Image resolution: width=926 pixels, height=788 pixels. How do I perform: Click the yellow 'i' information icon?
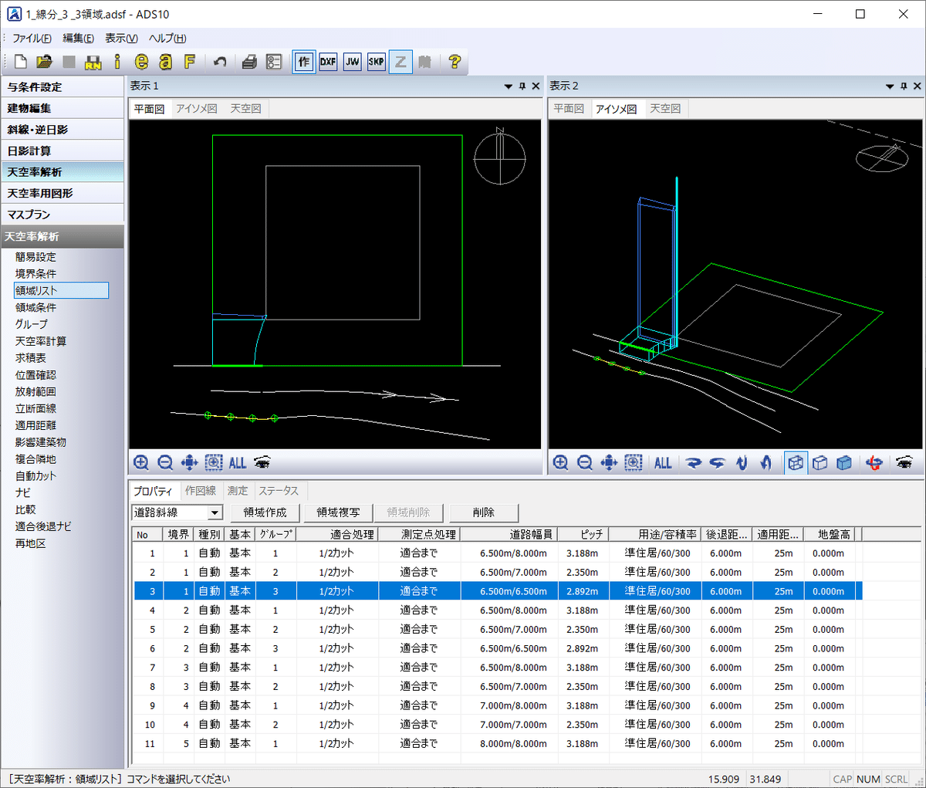(x=117, y=62)
